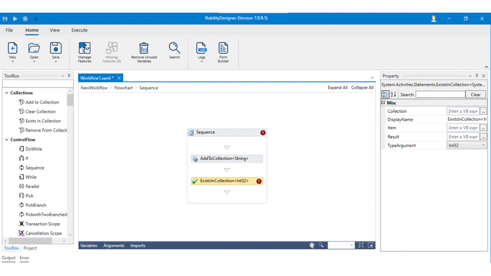
Task: Click the Manage Features icon
Action: point(85,48)
